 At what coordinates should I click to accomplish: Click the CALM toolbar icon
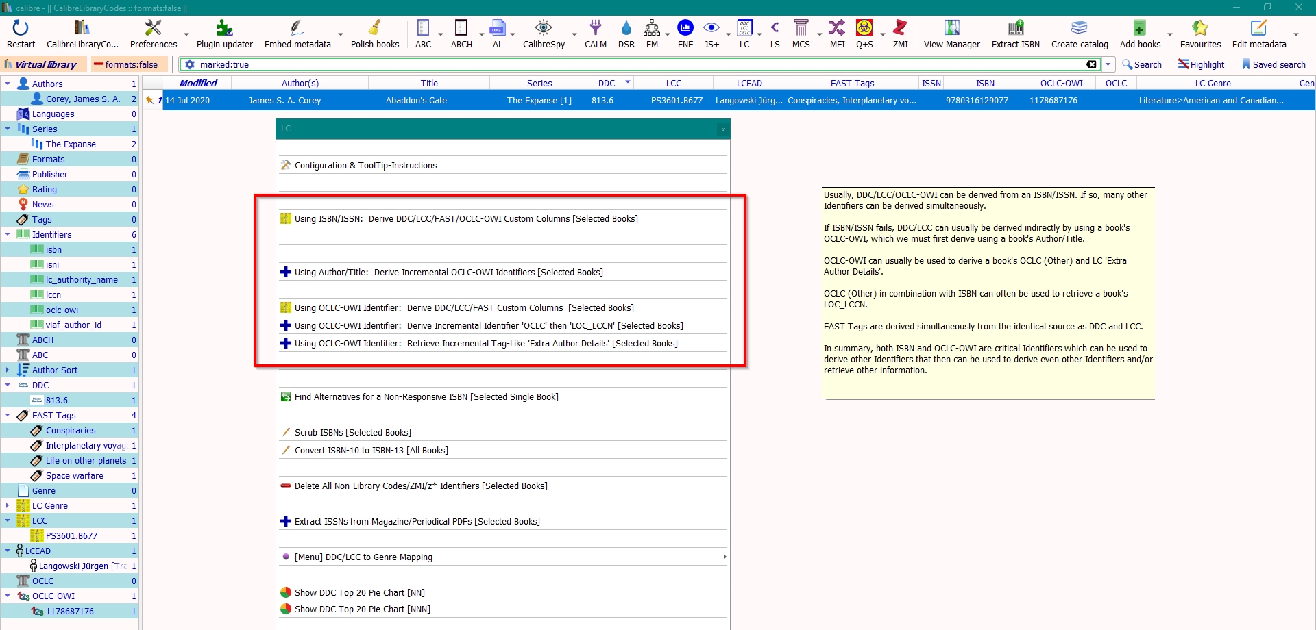[596, 28]
